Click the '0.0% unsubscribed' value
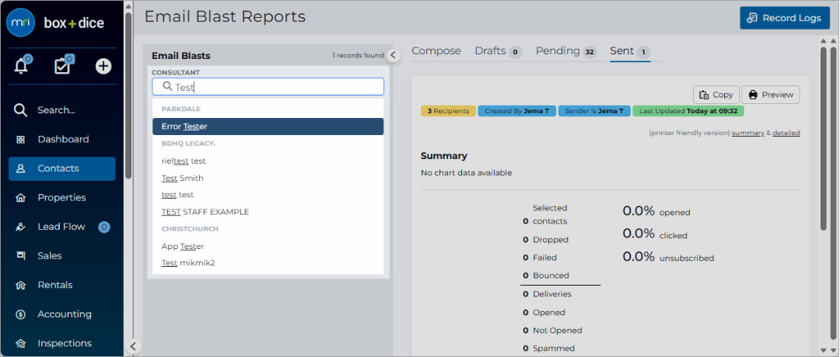 point(668,258)
